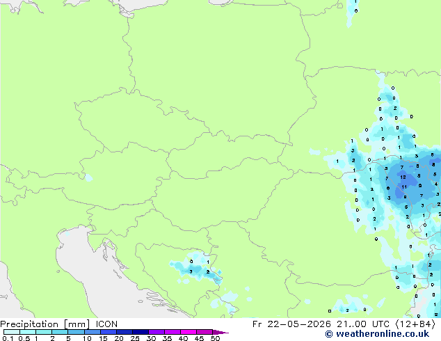441x341 pixels.
Task: Click the '12' precipitation value on the map
Action: point(403,177)
